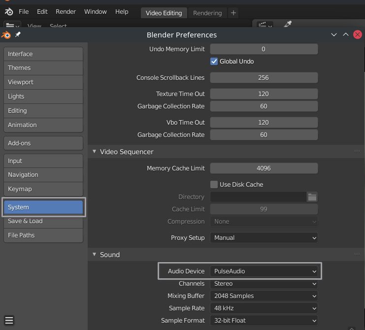Open the Sample Format dropdown
365x330 pixels.
[264, 321]
